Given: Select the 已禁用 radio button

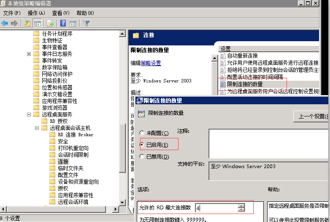Looking at the screenshot, I should point(141,157).
